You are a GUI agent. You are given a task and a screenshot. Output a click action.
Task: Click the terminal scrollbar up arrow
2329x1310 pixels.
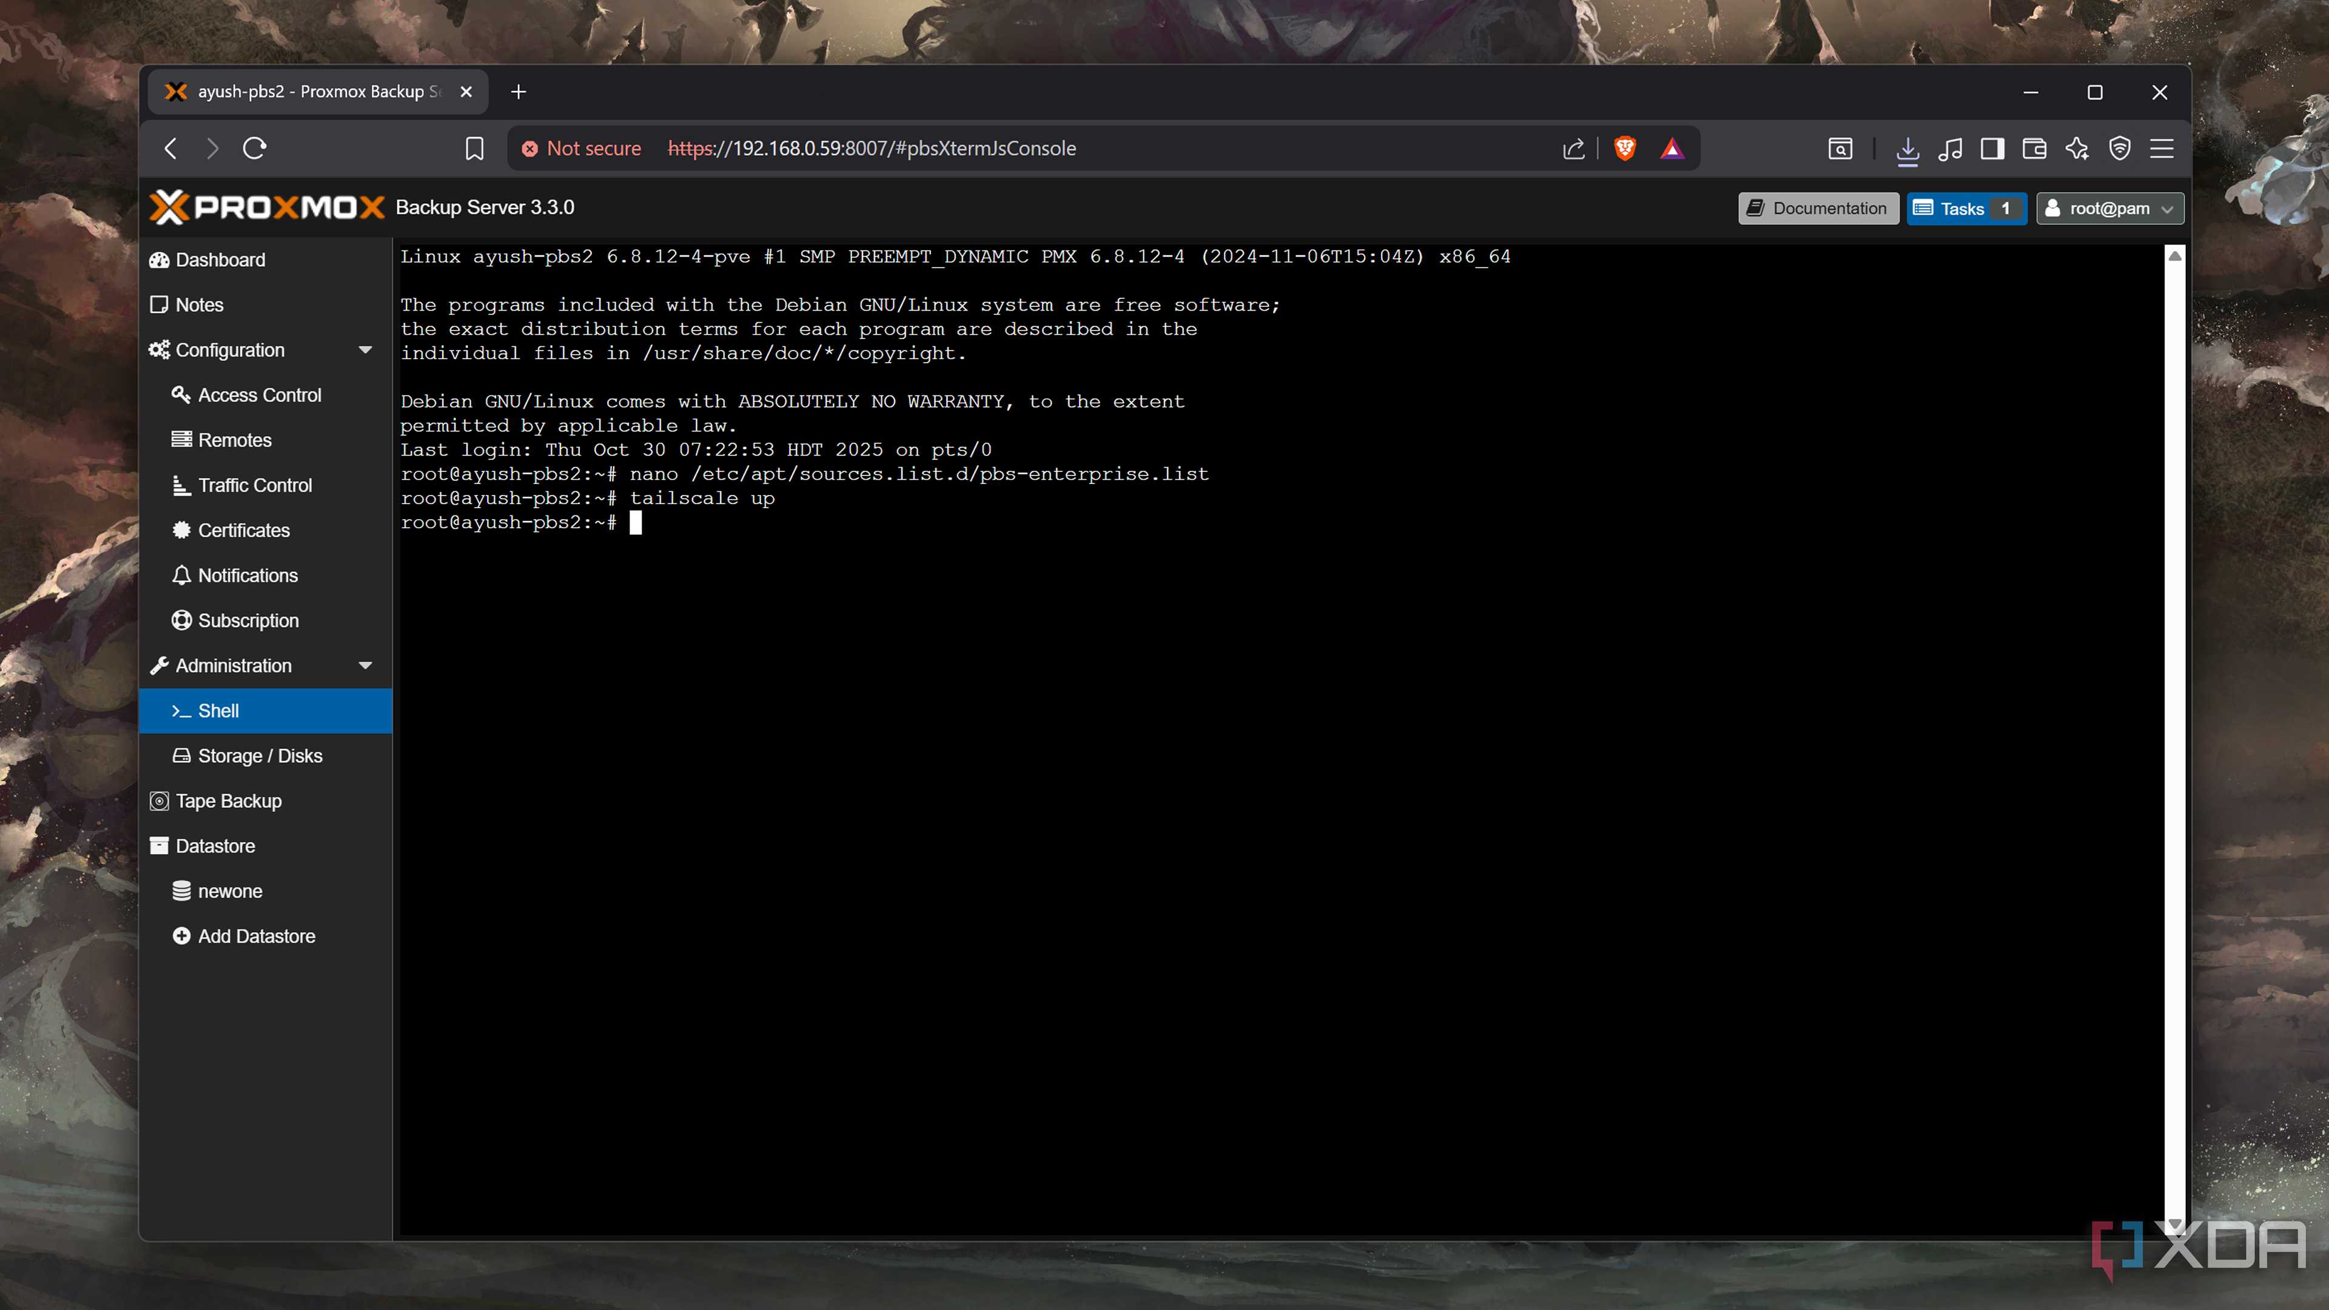pyautogui.click(x=2176, y=256)
